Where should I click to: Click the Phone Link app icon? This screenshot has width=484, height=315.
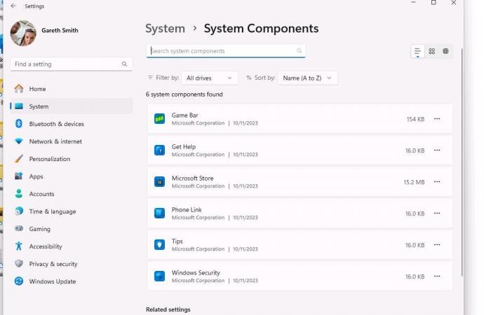click(x=159, y=213)
